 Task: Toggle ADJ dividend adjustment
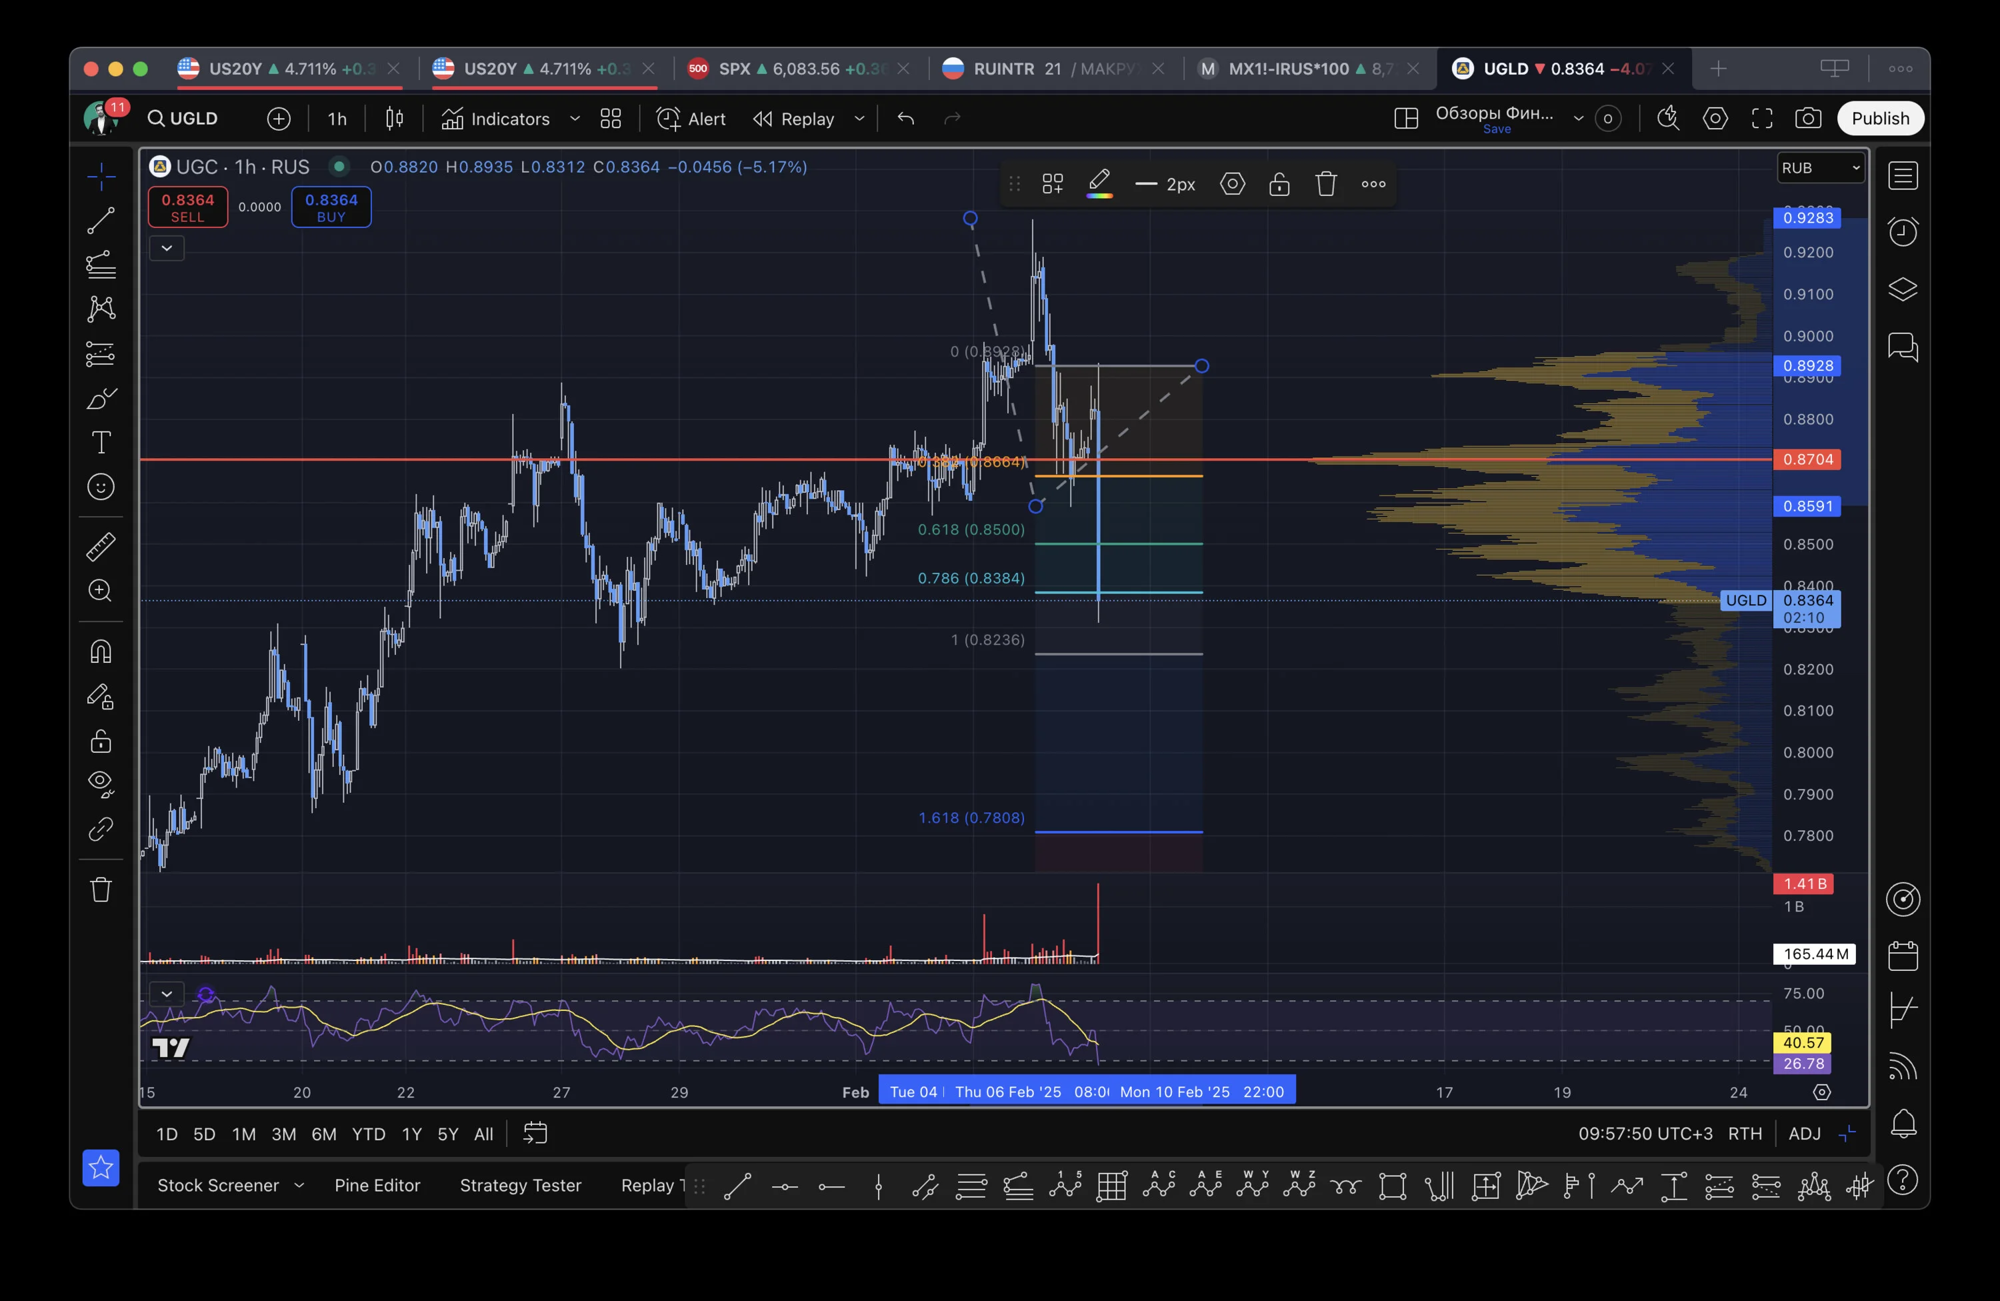[1804, 1134]
